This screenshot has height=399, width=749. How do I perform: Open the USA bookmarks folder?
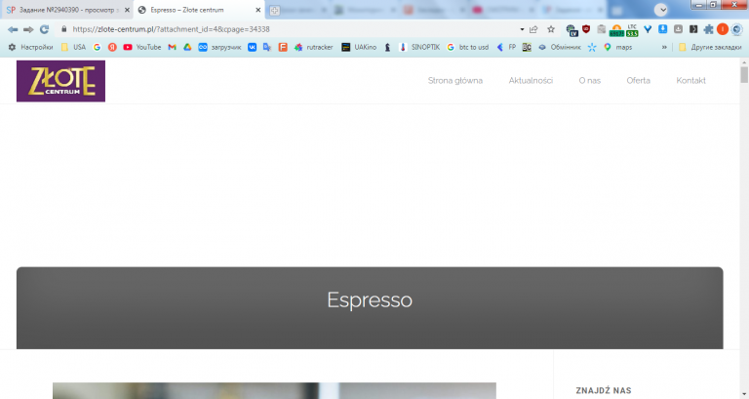(73, 47)
